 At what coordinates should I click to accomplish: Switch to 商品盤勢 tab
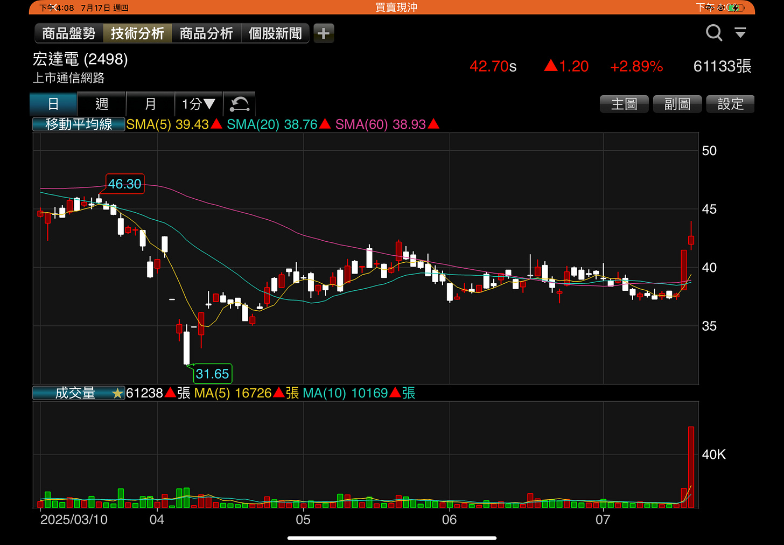coord(69,33)
